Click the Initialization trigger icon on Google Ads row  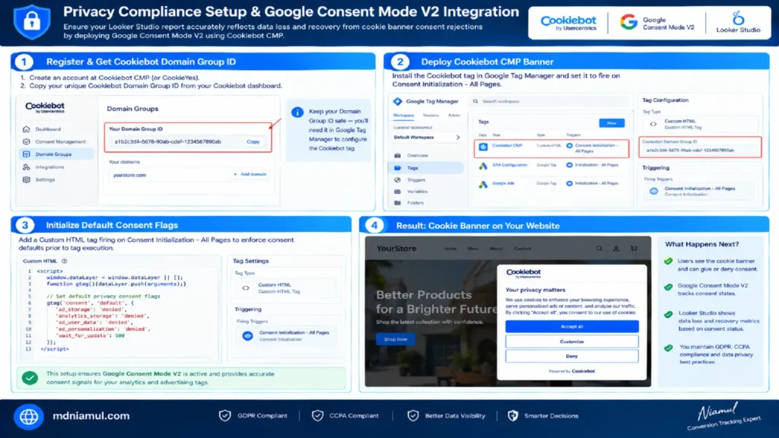pos(569,183)
